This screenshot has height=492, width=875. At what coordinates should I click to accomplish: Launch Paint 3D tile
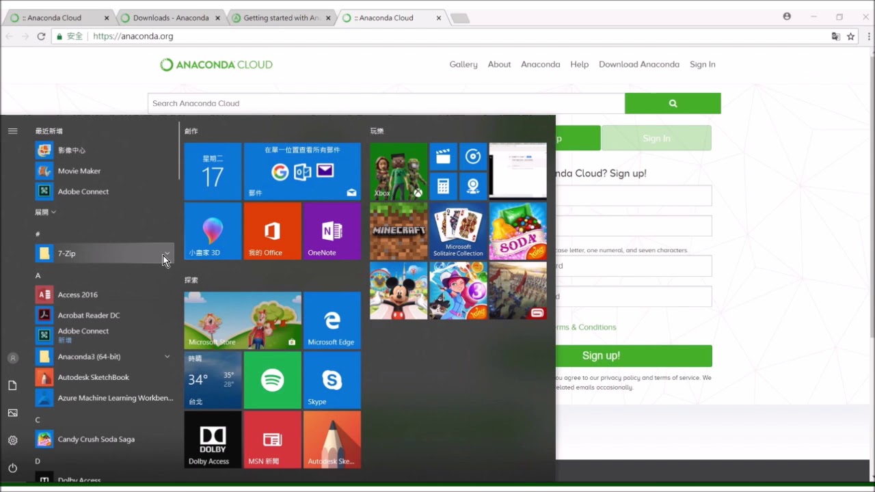click(213, 231)
